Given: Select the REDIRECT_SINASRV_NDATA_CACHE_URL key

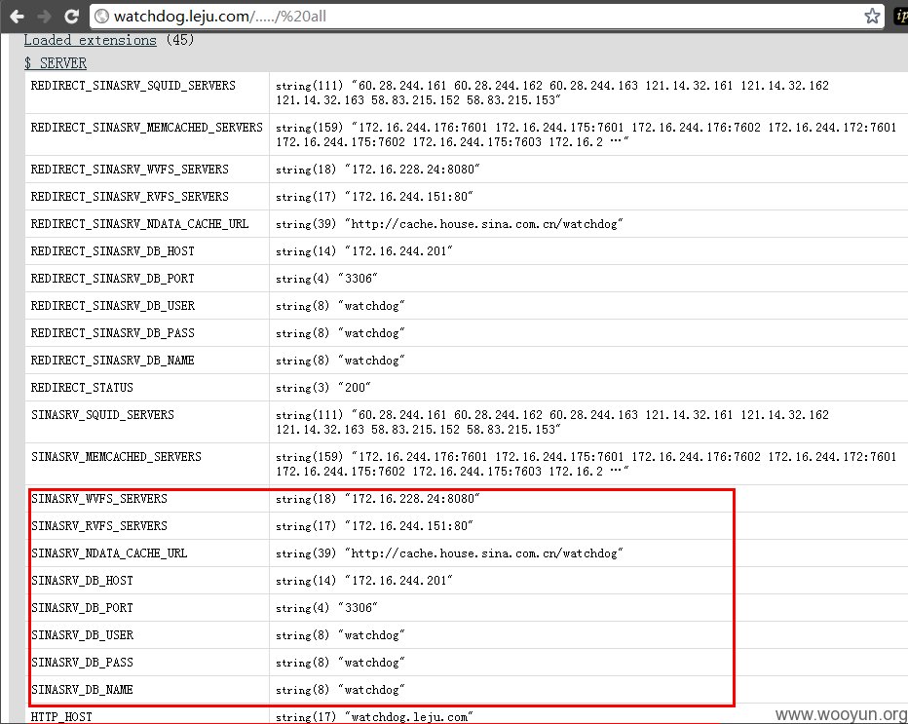Looking at the screenshot, I should pyautogui.click(x=139, y=224).
